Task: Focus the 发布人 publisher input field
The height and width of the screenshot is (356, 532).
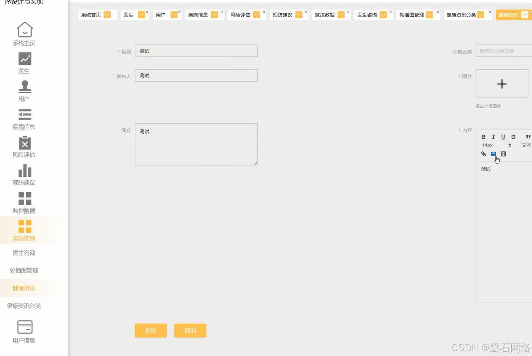Action: (x=196, y=75)
